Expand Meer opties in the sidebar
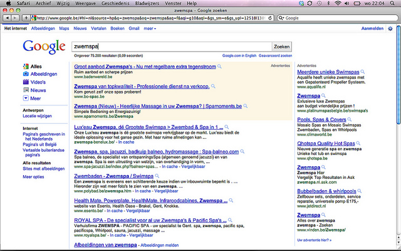 [33, 177]
